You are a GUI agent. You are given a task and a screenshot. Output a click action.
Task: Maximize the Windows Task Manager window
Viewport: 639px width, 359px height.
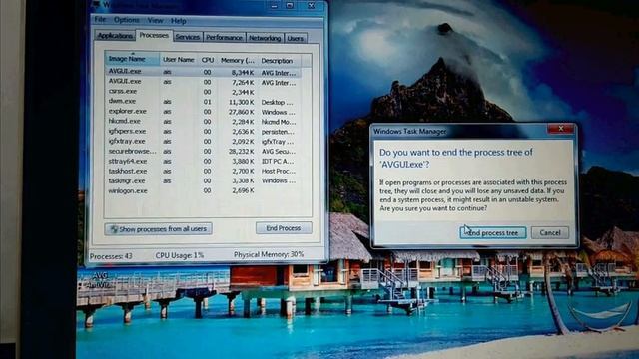tap(290, 5)
